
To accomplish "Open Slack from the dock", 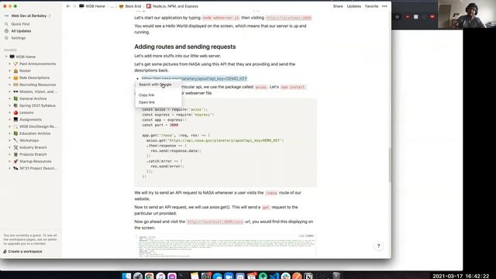I will [286, 276].
